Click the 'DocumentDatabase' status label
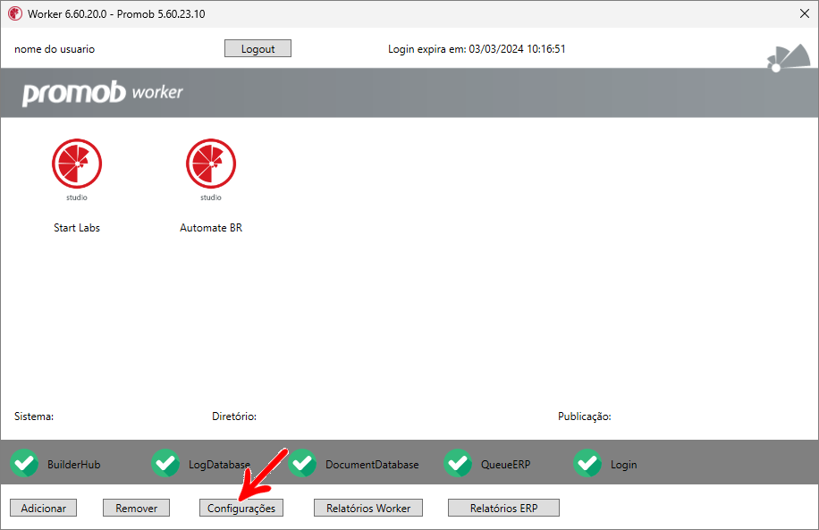The image size is (819, 530). (x=372, y=464)
